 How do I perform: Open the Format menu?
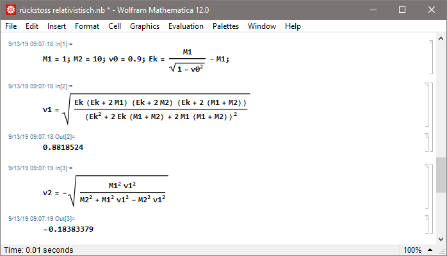click(x=87, y=26)
